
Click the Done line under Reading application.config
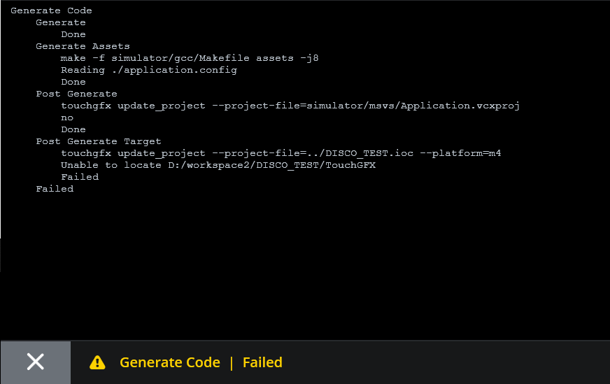73,82
